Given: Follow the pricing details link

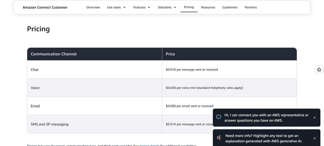Looking at the screenshot, I should click(x=149, y=145).
